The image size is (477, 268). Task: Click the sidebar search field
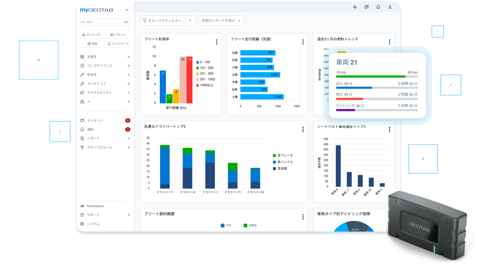[105, 22]
